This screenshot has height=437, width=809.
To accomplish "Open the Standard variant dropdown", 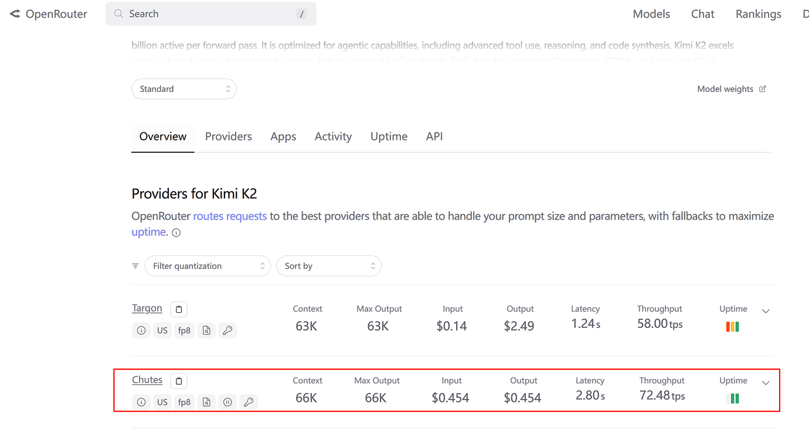I will (x=184, y=89).
